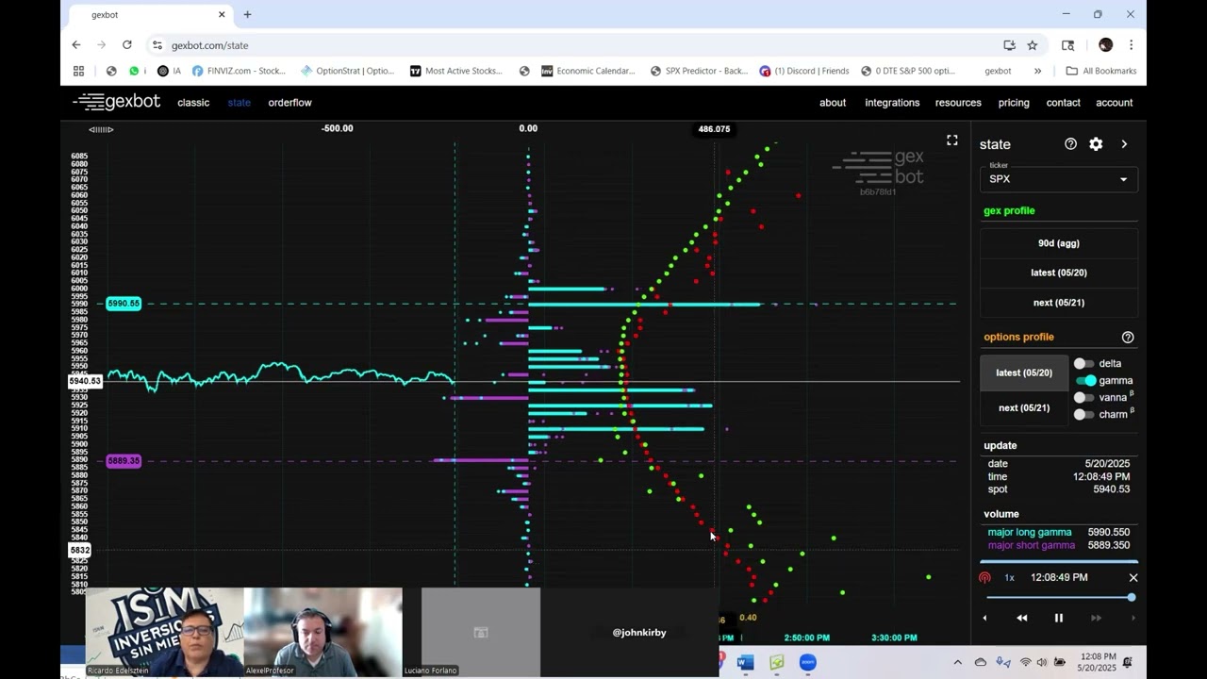Viewport: 1207px width, 679px height.
Task: Open Word from the taskbar
Action: click(x=745, y=662)
